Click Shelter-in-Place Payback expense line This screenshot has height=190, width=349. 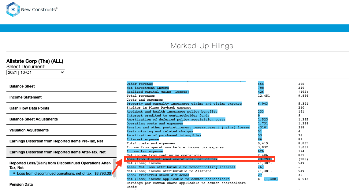(x=159, y=108)
